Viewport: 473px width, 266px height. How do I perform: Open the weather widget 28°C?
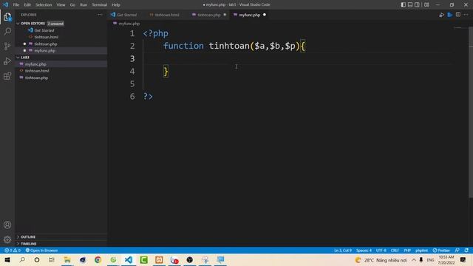point(381,260)
